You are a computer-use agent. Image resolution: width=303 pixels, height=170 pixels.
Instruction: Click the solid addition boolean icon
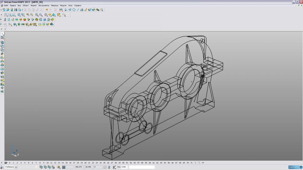(2, 42)
